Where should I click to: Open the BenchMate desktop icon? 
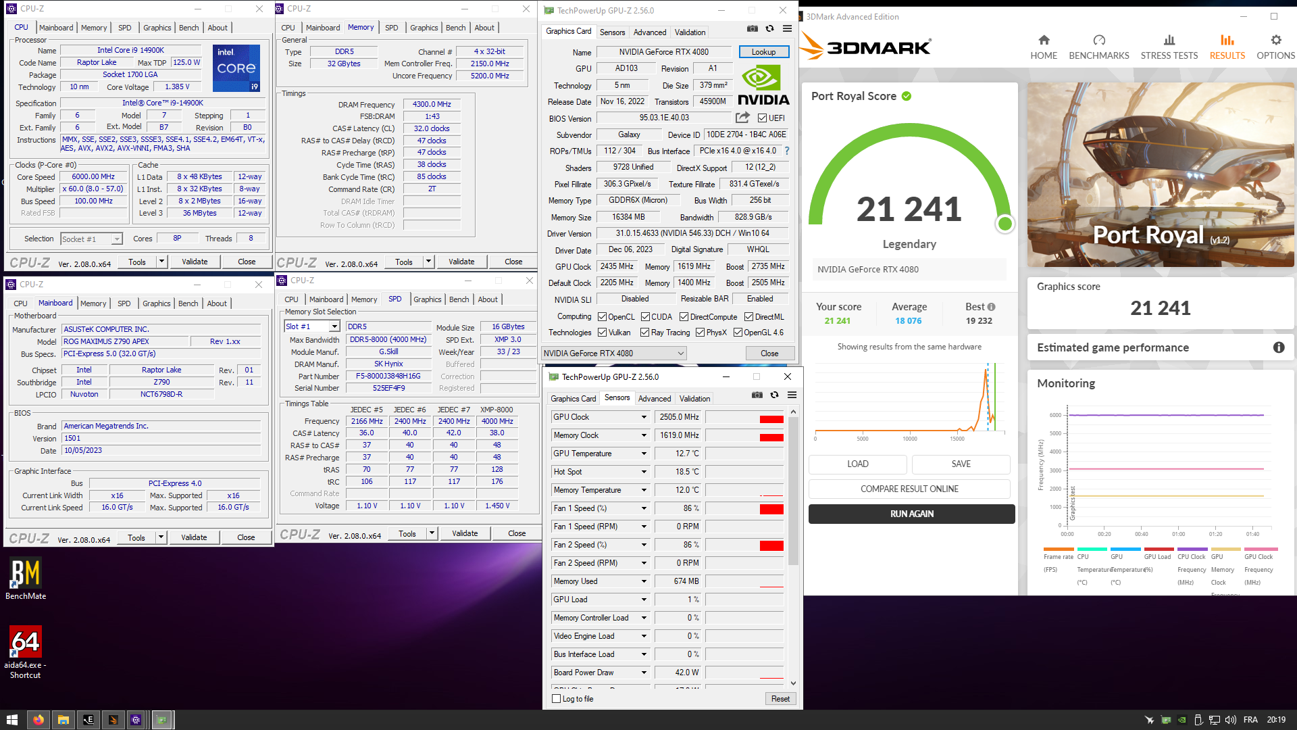[26, 579]
